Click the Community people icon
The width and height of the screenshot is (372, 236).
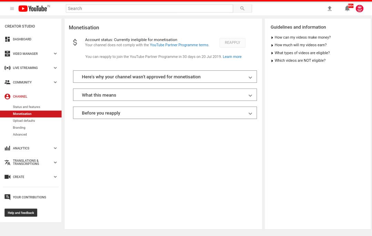(7, 82)
